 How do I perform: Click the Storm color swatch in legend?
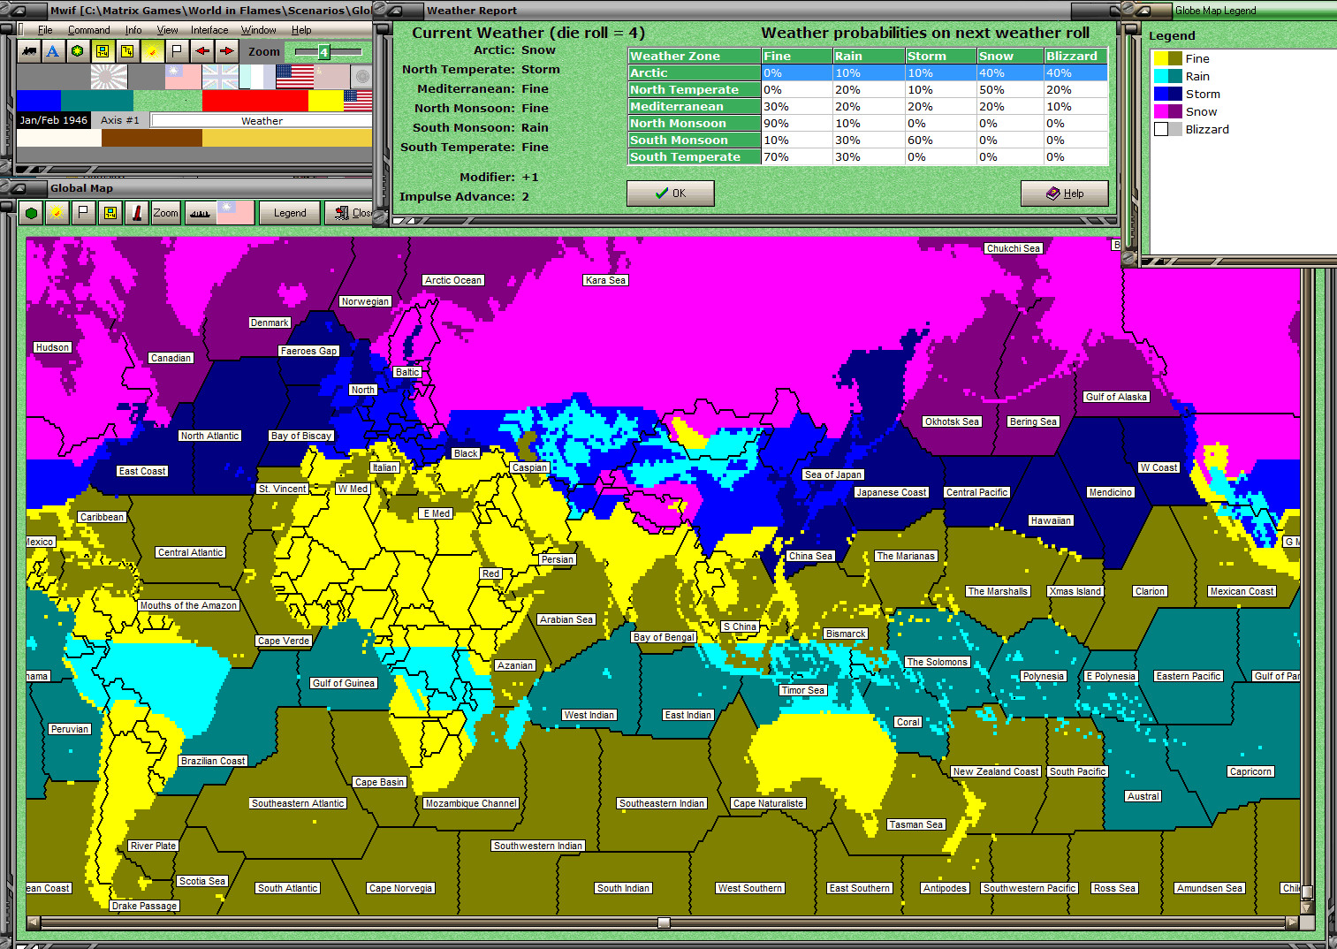point(1167,94)
